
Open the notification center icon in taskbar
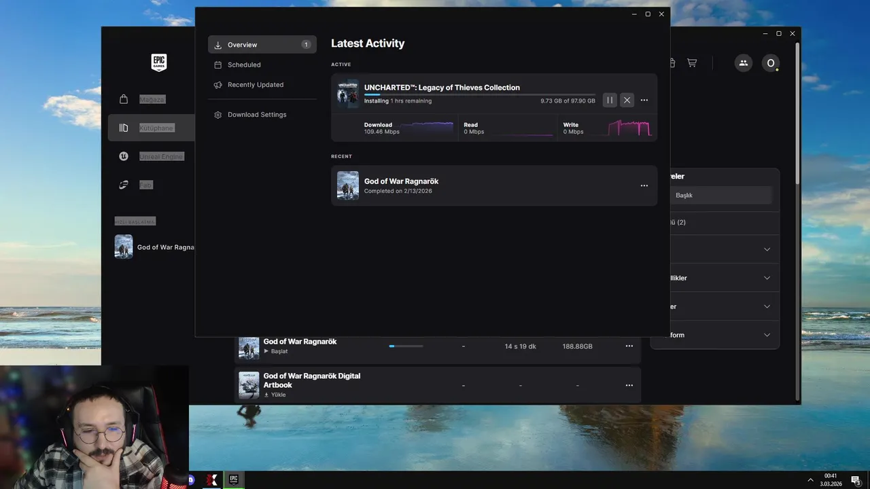pyautogui.click(x=856, y=480)
